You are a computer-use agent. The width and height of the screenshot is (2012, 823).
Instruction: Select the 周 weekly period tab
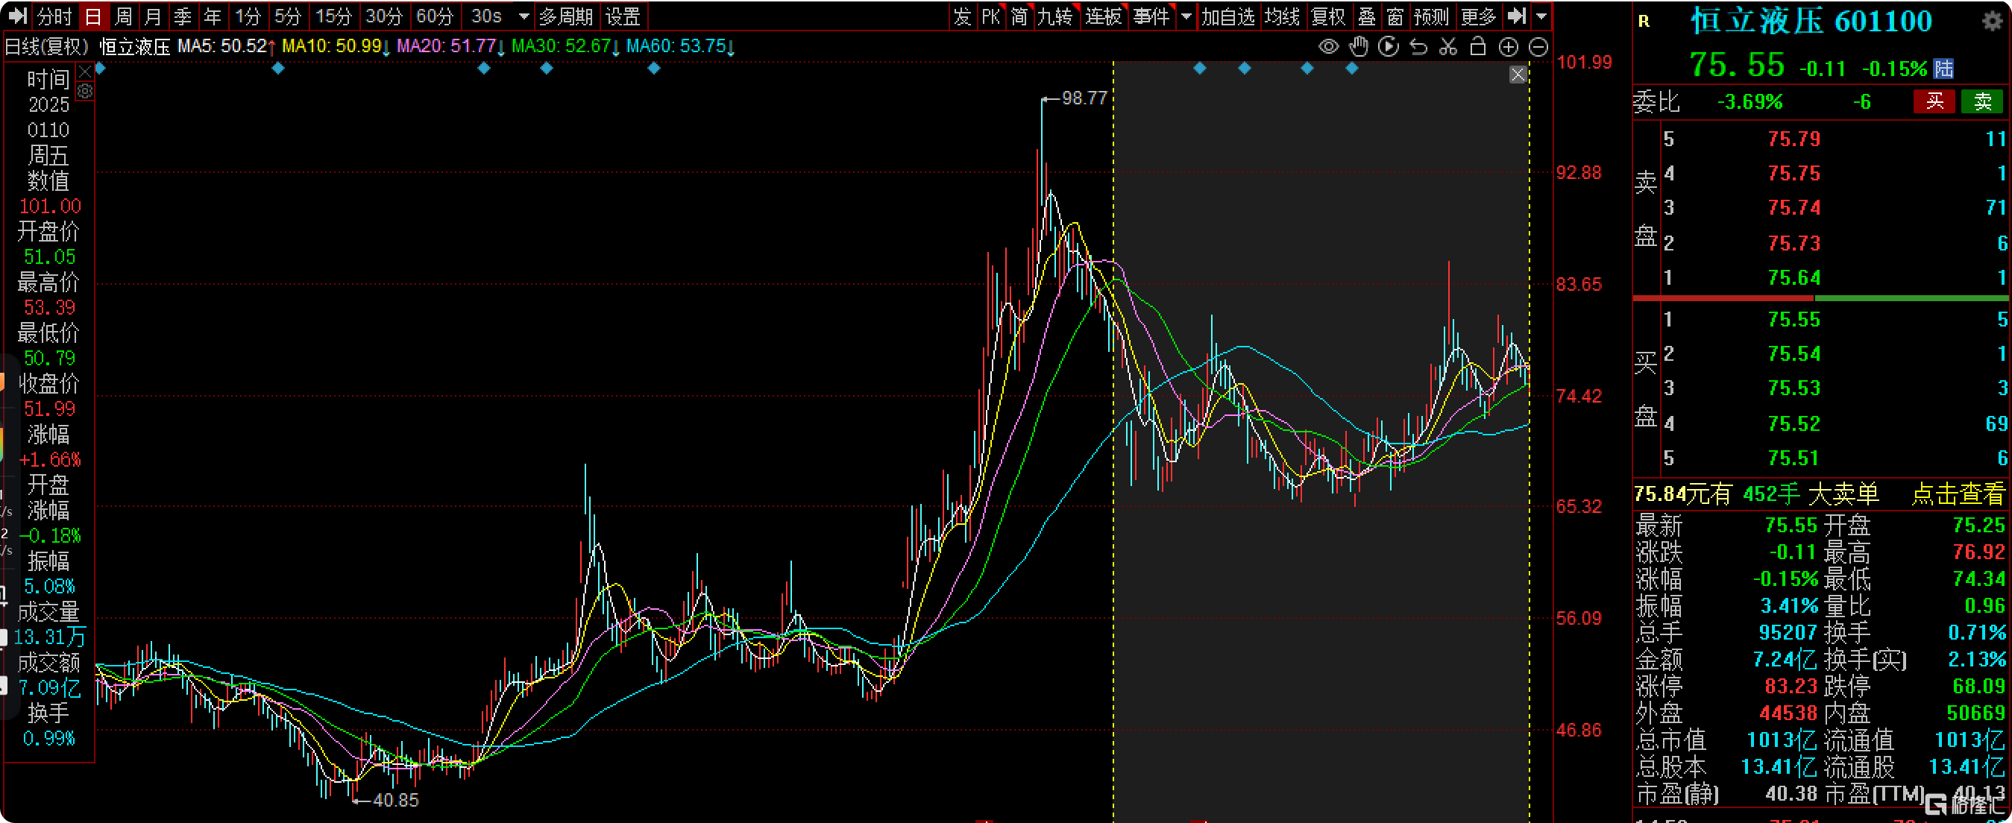coord(123,16)
